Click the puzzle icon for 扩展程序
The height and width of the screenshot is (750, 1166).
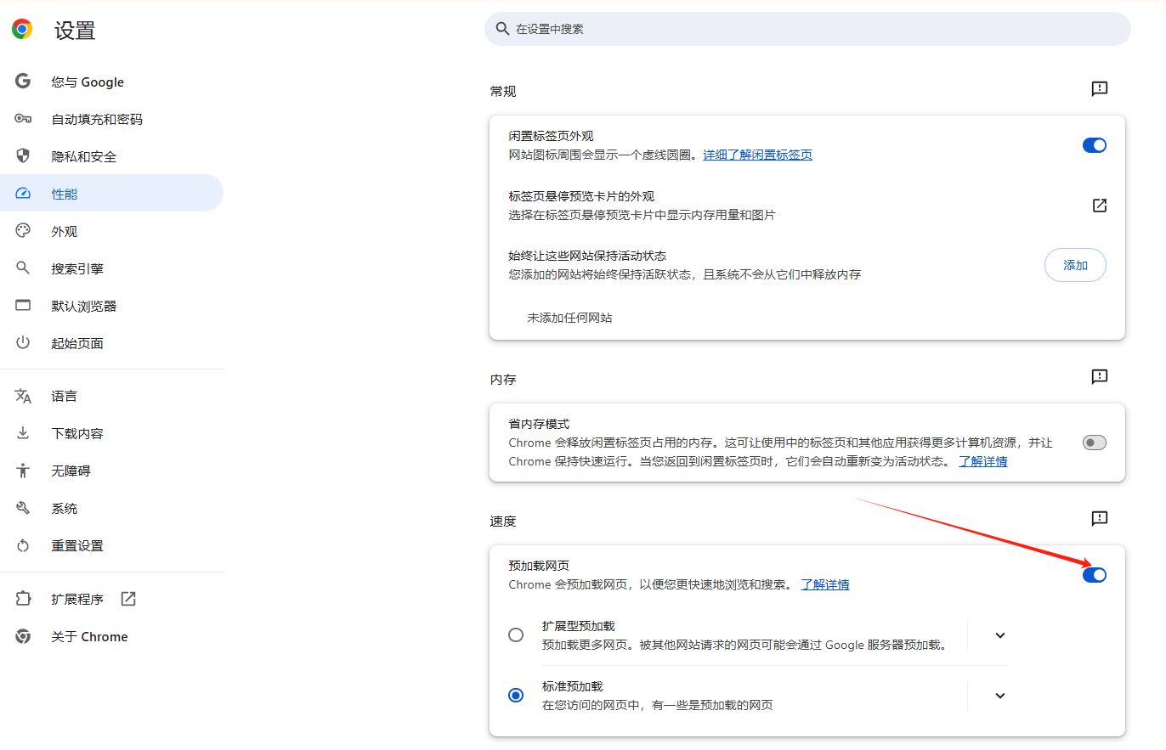(23, 599)
